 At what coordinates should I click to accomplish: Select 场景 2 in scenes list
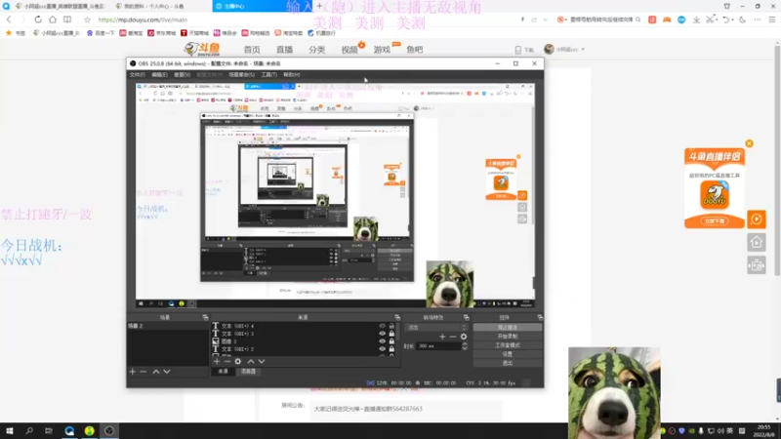[168, 326]
